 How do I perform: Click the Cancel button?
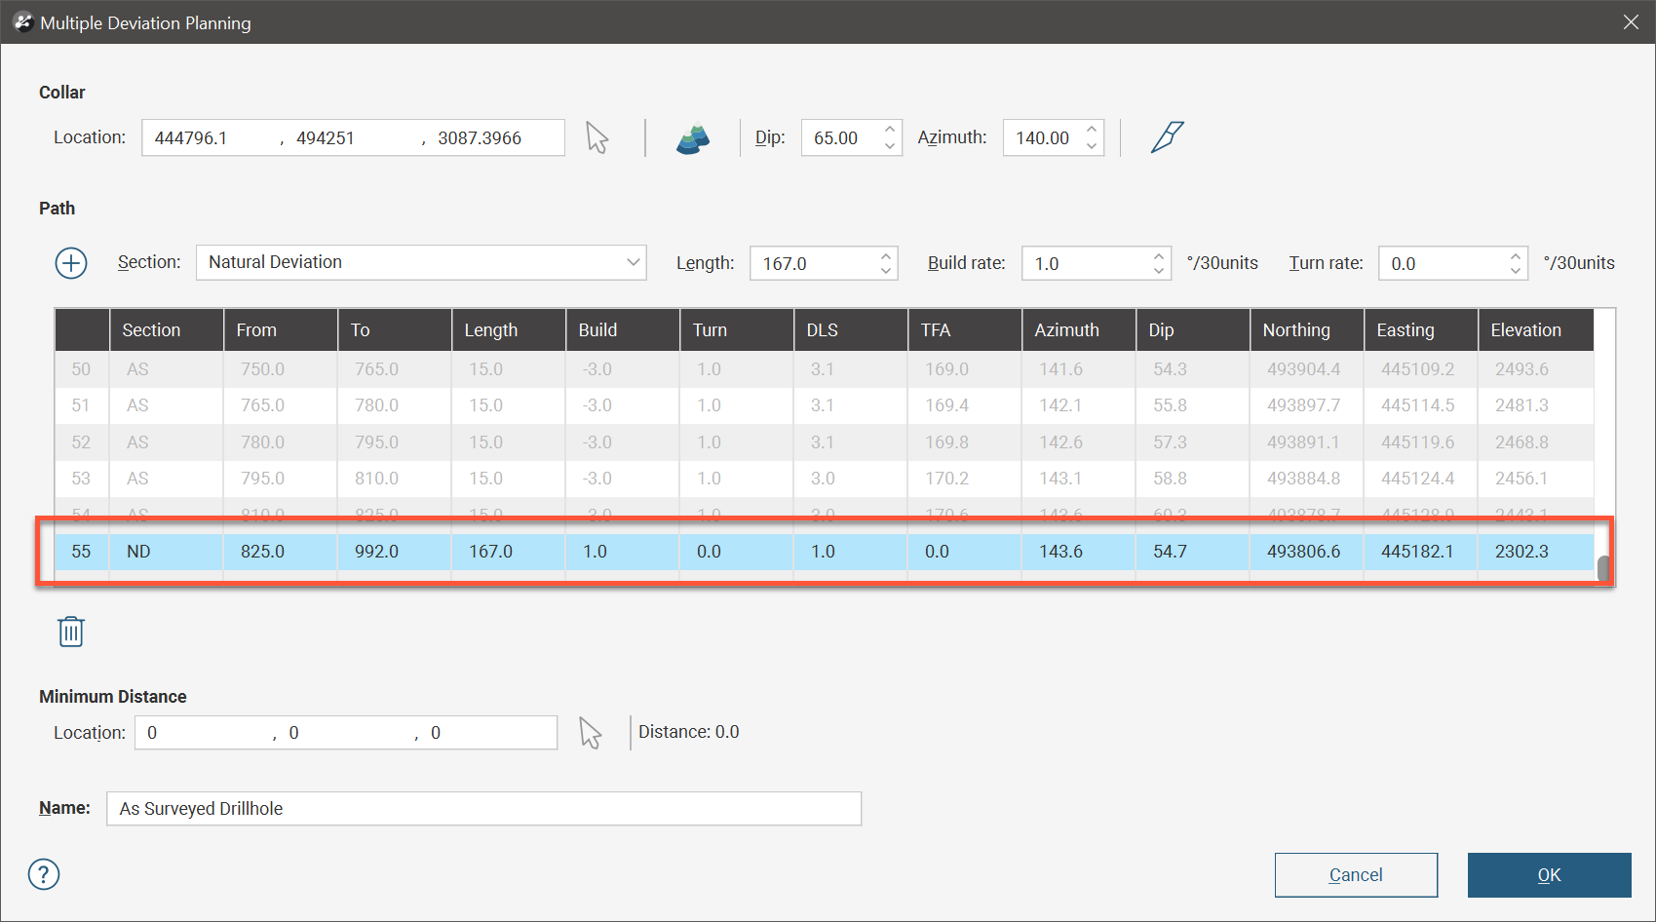click(x=1356, y=875)
